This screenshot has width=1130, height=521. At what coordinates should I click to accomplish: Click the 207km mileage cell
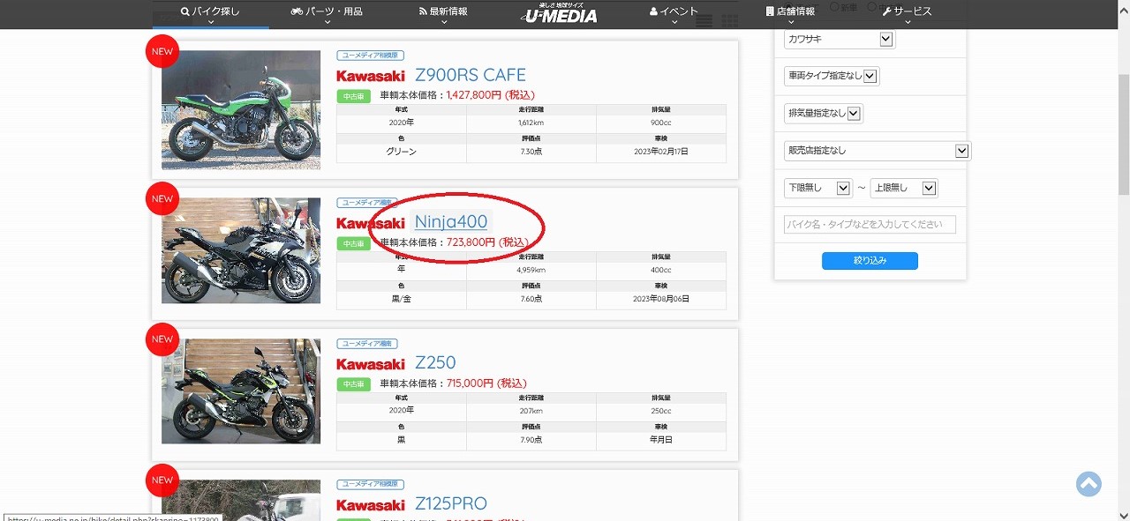pyautogui.click(x=531, y=411)
